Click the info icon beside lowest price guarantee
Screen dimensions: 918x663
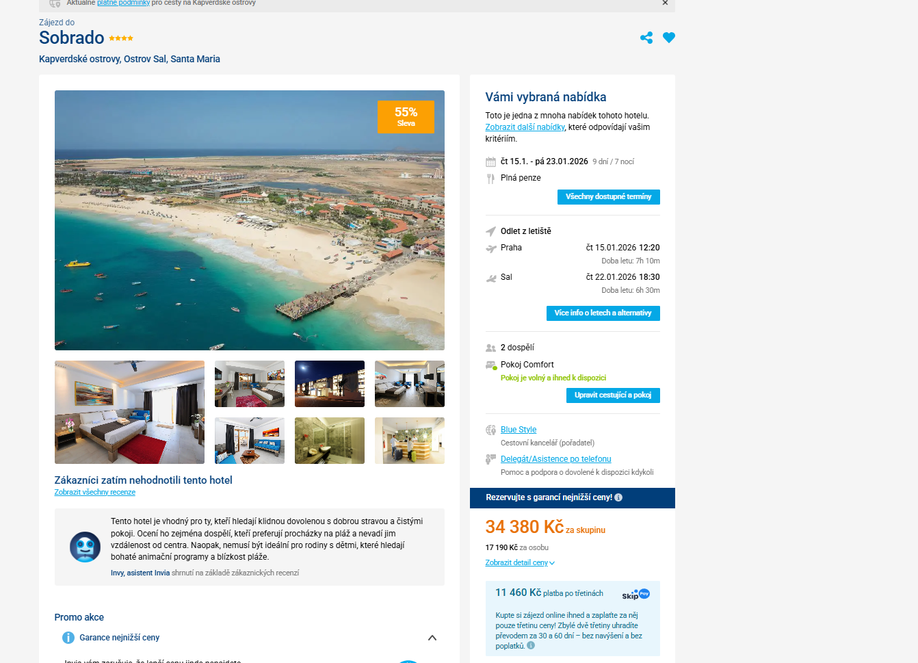(618, 497)
